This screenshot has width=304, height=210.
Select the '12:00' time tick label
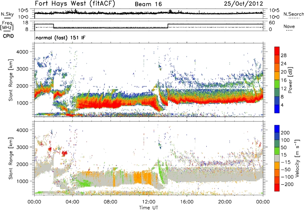tap(149, 202)
